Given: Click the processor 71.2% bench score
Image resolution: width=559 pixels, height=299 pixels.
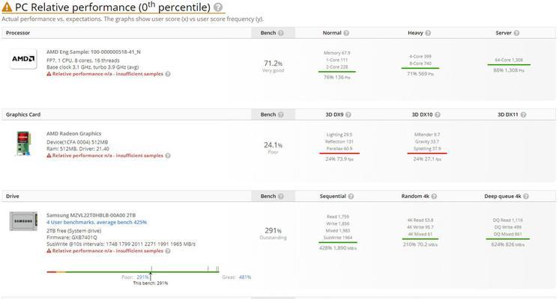Looking at the screenshot, I should coord(273,64).
